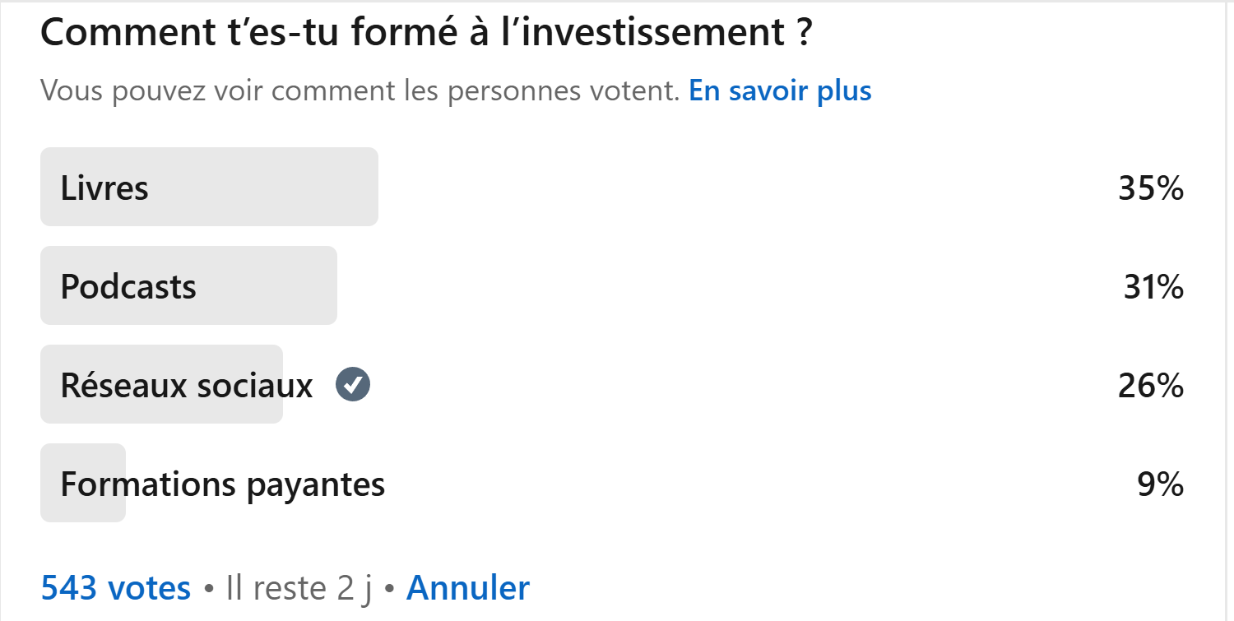Click the right end of Livres gray bar
This screenshot has height=621, width=1234.
pos(370,187)
